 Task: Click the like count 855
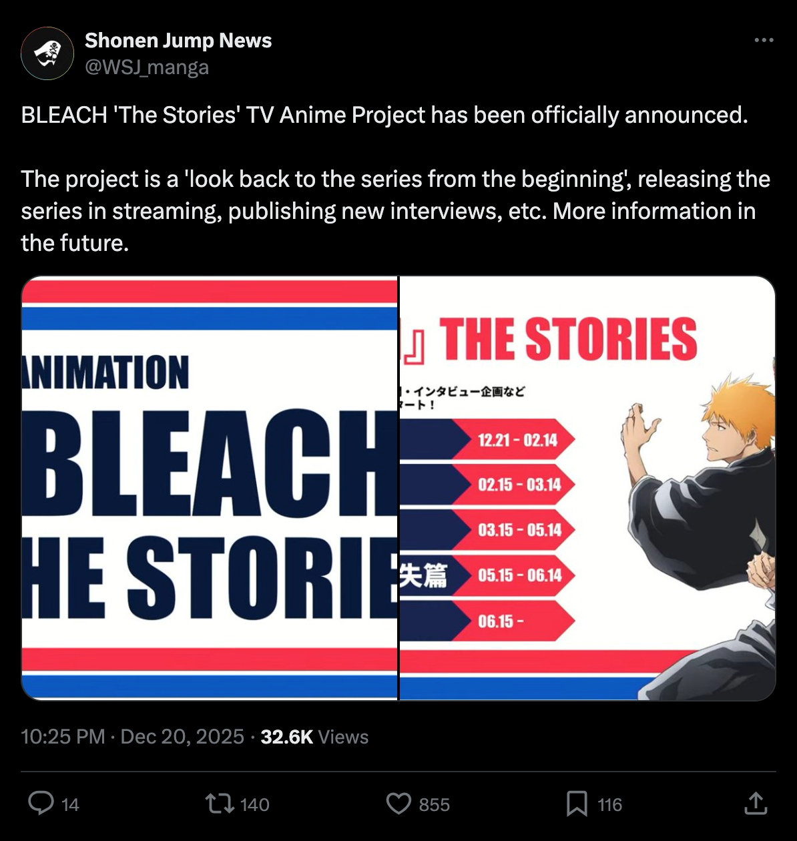pyautogui.click(x=434, y=804)
